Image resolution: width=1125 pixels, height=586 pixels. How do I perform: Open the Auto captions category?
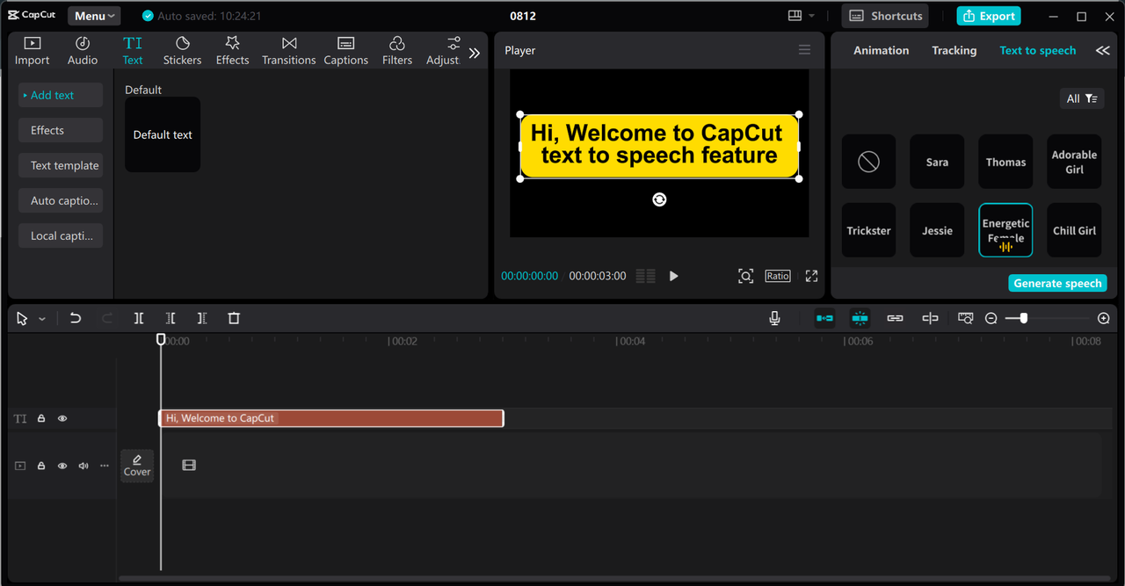(61, 200)
